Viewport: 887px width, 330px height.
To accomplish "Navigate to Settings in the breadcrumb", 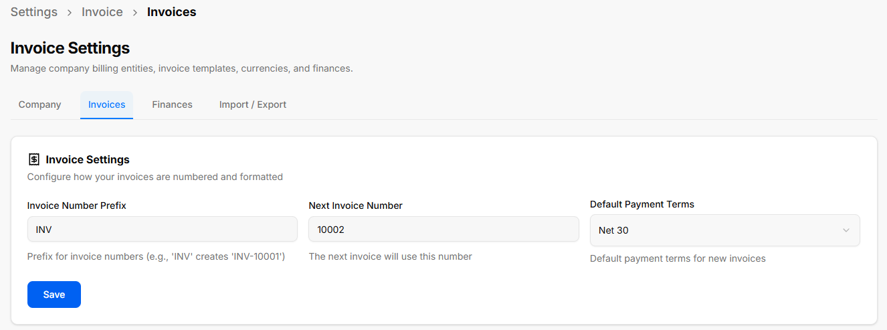I will click(34, 12).
